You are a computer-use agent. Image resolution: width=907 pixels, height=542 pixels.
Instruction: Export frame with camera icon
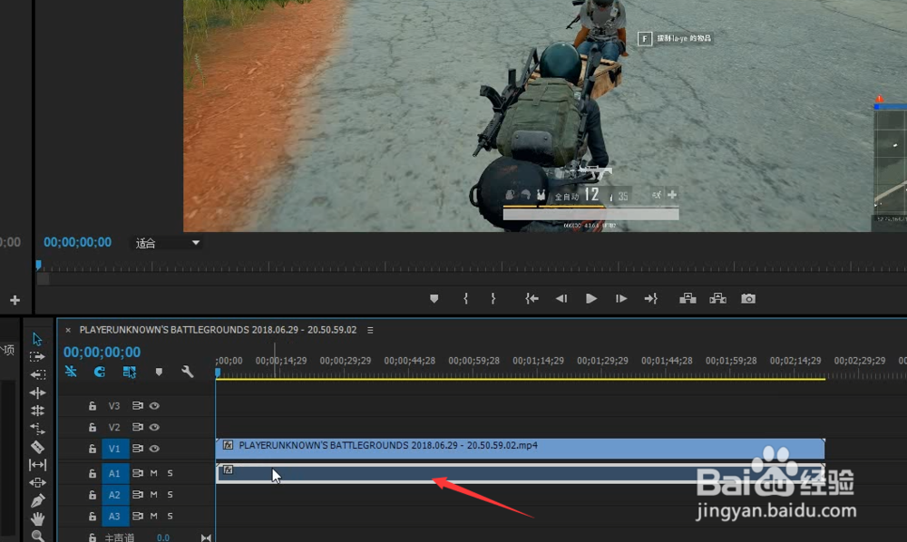(x=748, y=299)
